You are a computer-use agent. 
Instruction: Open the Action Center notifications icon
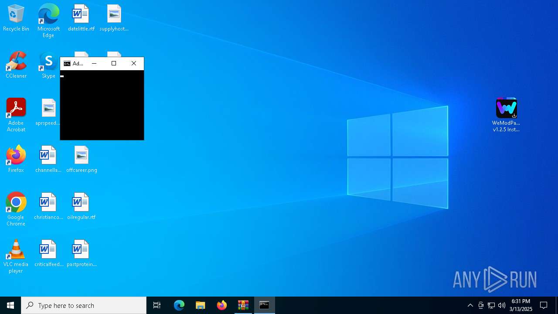544,305
